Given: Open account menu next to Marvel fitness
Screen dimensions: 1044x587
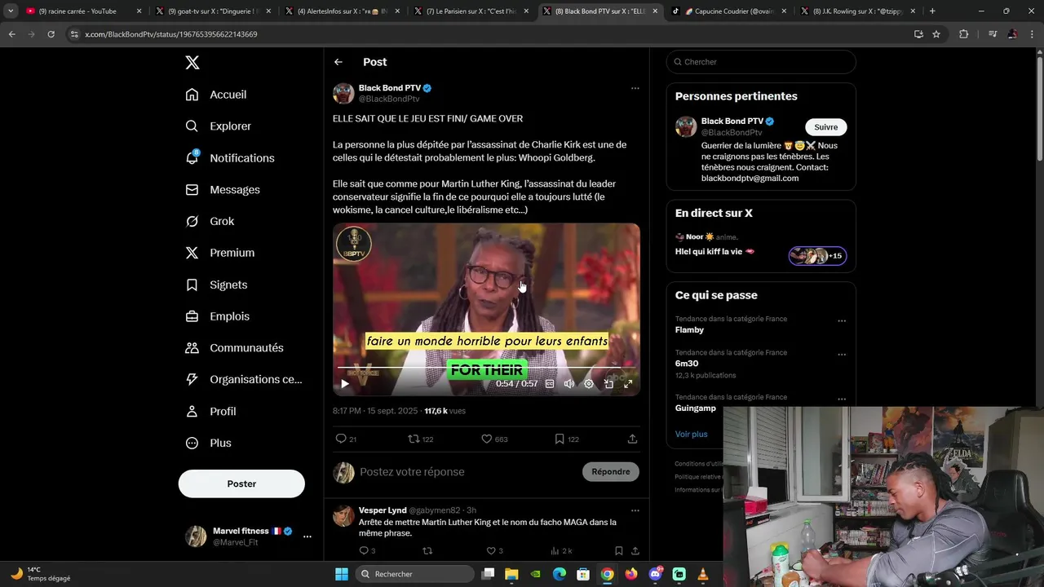Looking at the screenshot, I should 307,536.
